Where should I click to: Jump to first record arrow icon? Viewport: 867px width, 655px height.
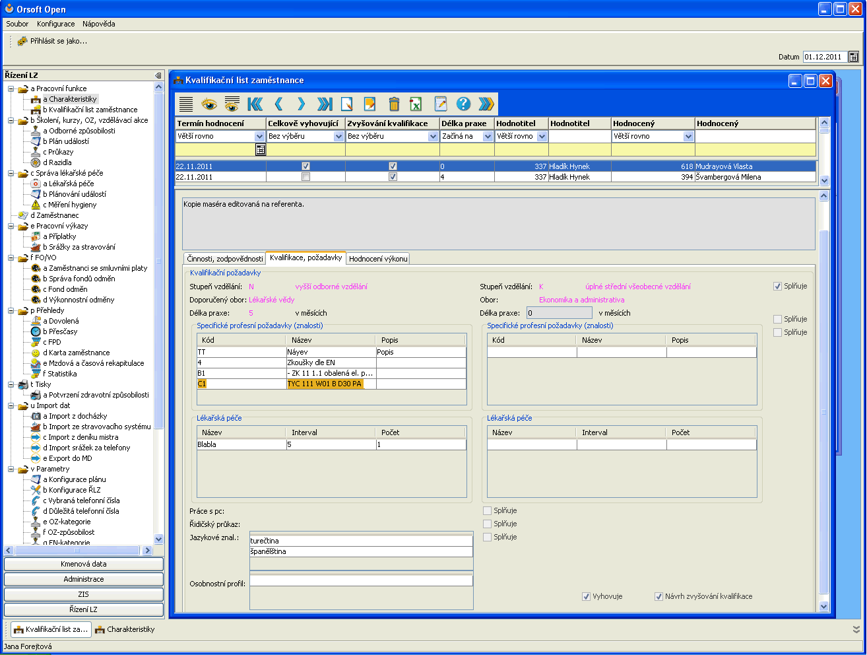point(255,104)
